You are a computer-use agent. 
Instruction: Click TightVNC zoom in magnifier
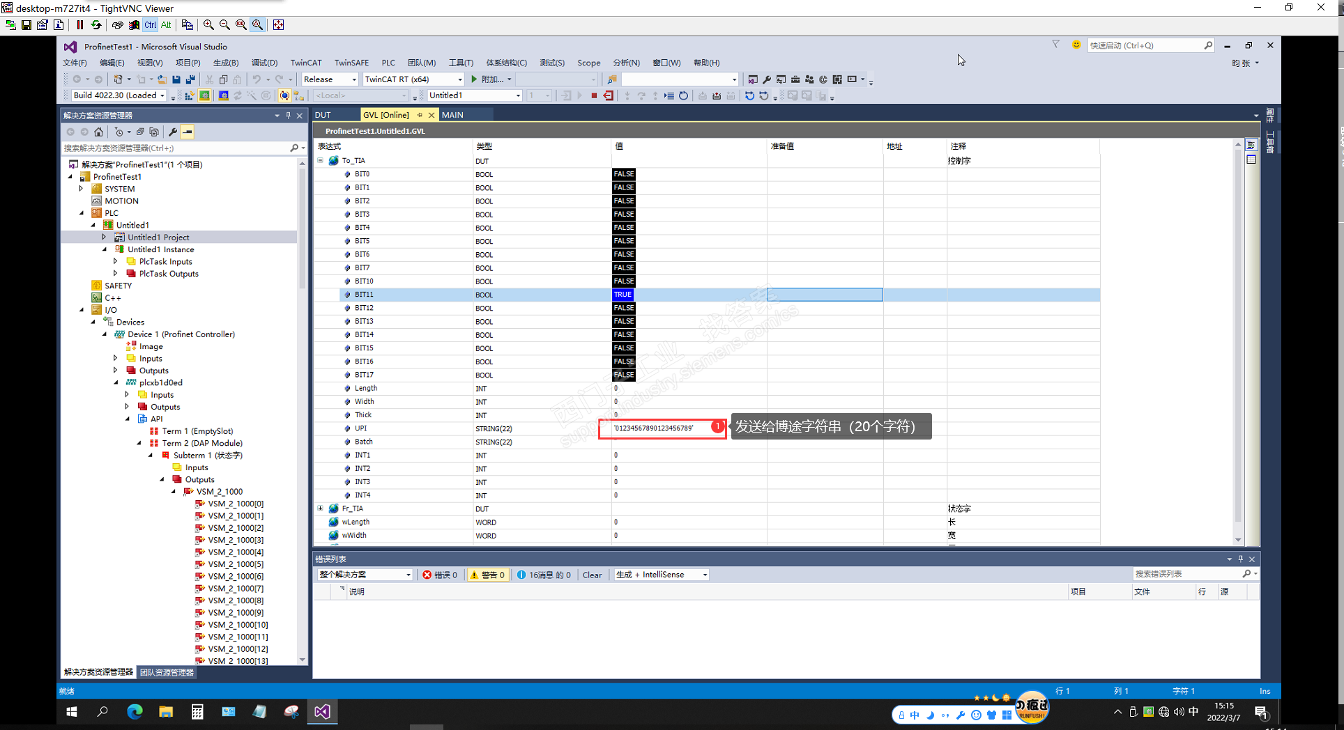(x=208, y=25)
